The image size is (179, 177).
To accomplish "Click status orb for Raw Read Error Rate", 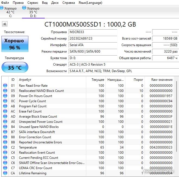I will click(x=5, y=86).
